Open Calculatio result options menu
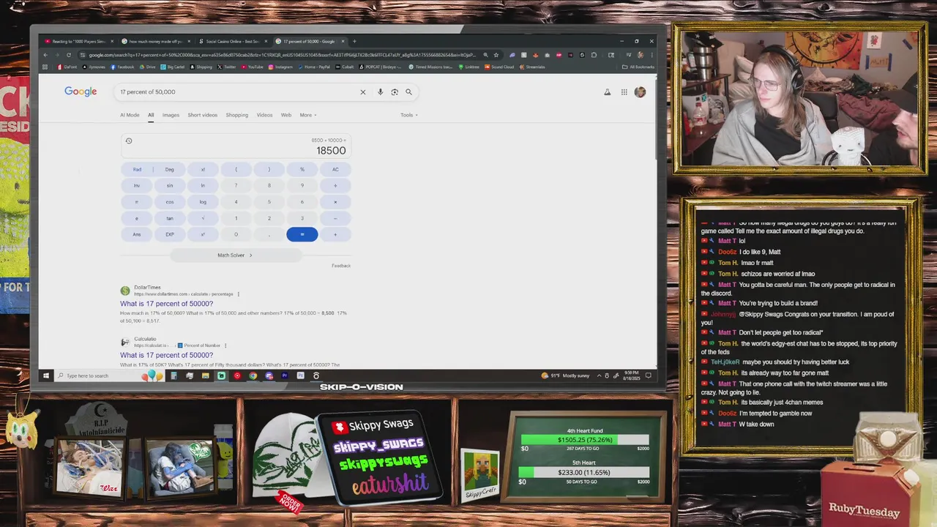Screen dimensions: 937x527 tap(225, 345)
